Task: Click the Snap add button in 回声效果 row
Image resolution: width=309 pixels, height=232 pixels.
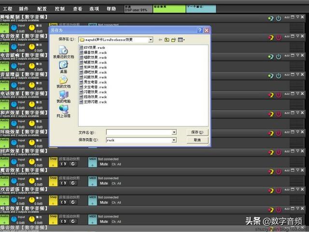Action: [53, 162]
